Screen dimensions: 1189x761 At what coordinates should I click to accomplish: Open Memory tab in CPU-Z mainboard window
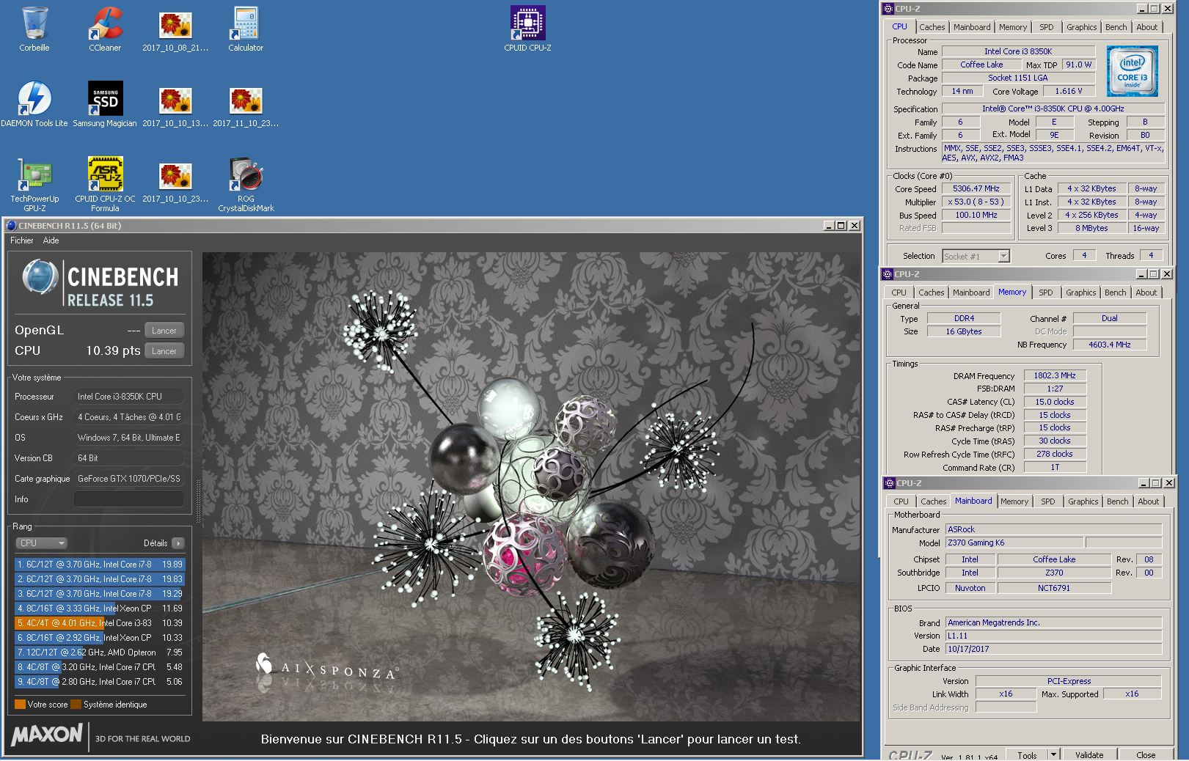point(1014,501)
